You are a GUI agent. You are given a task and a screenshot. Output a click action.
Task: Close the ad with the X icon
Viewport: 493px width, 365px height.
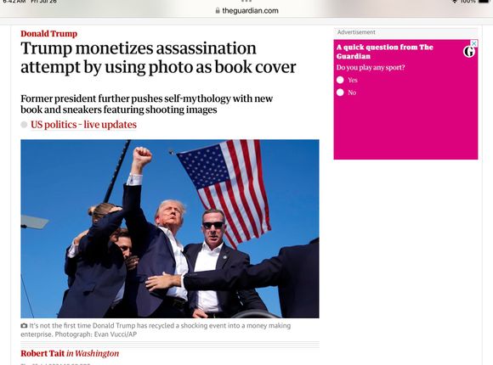pos(474,43)
